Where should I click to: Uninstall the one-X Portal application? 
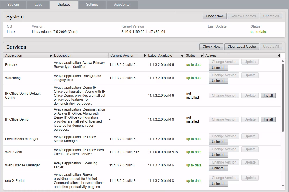(218, 183)
